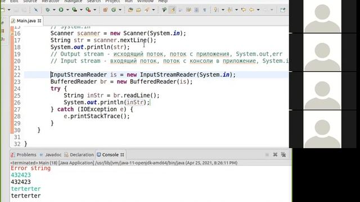This screenshot has width=360, height=202.
Task: Click the Open Perspective icon
Action: pyautogui.click(x=282, y=10)
